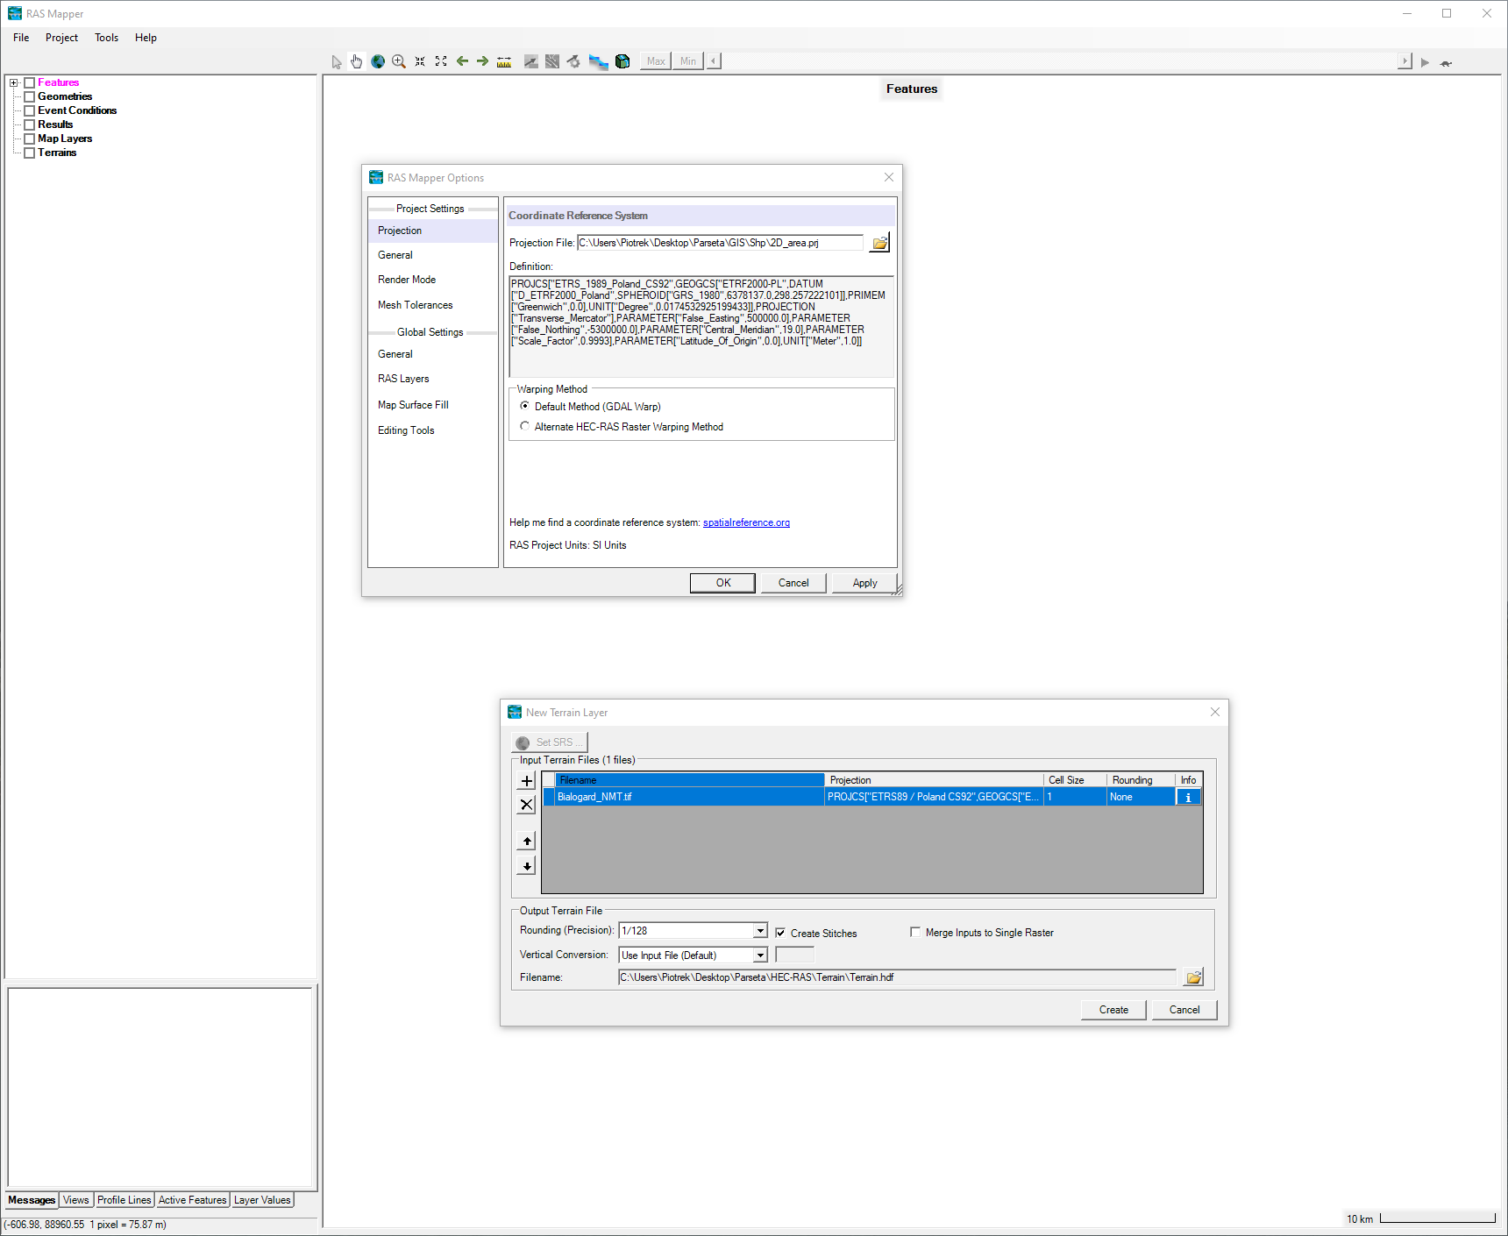Click the X icon to remove terrain file
Screen dimensions: 1508x1236
pyautogui.click(x=527, y=805)
